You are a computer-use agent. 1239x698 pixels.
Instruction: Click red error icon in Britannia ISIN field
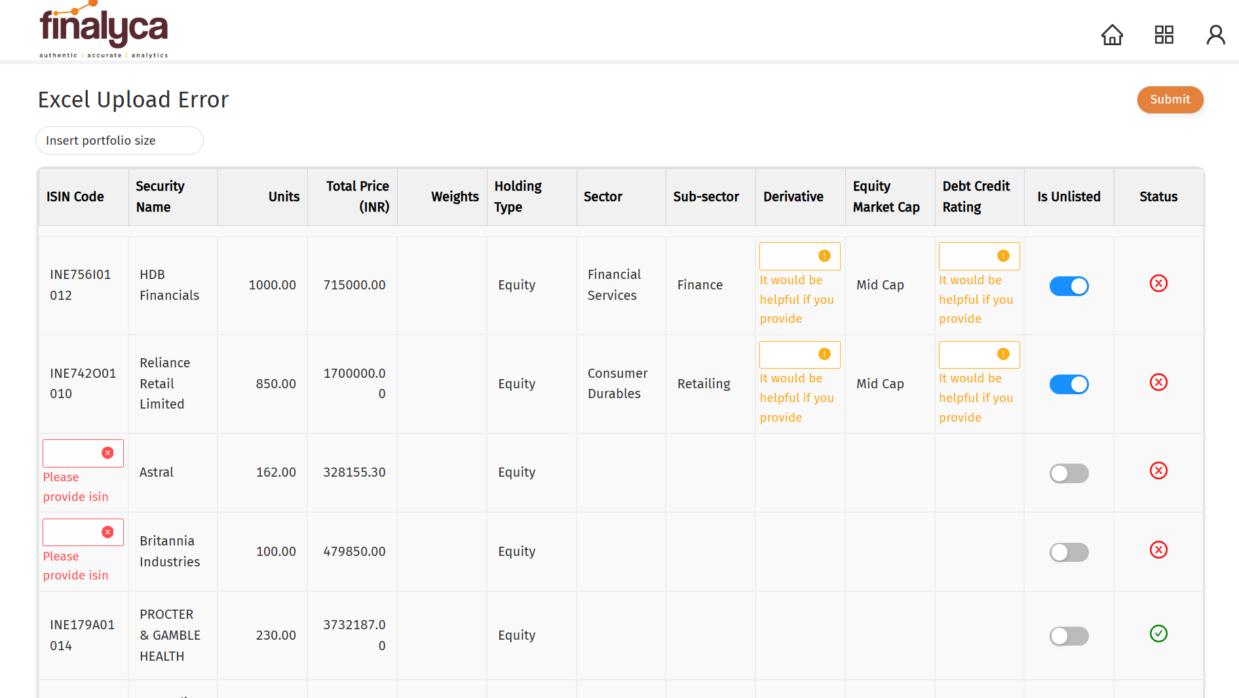pos(108,532)
